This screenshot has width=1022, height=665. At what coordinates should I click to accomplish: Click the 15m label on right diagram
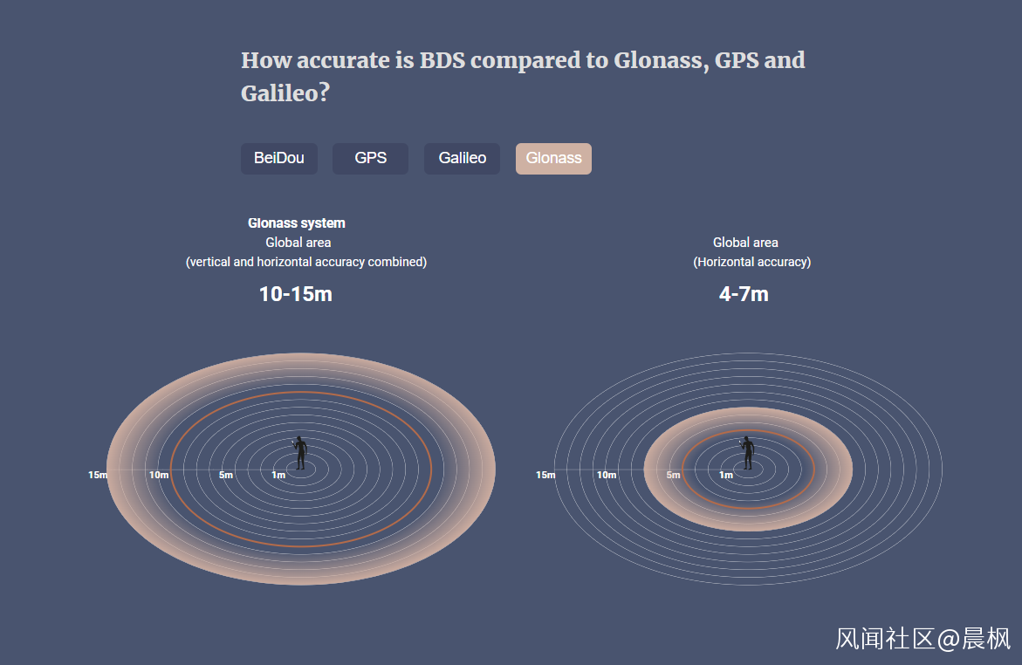pyautogui.click(x=545, y=475)
